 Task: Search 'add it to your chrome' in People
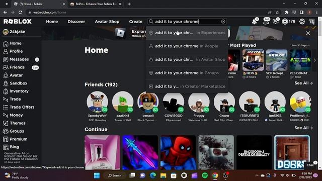[187, 46]
